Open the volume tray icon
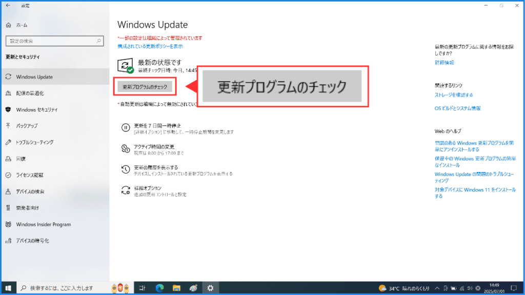 point(470,288)
